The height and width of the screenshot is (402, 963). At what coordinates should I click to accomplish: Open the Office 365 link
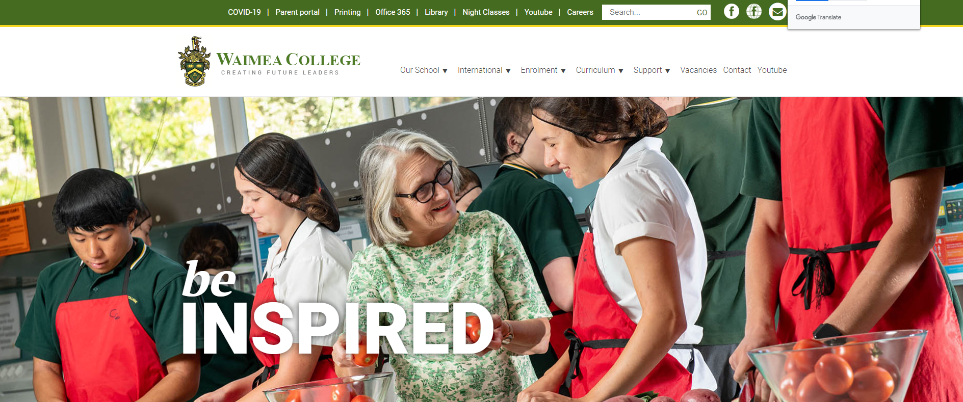393,12
